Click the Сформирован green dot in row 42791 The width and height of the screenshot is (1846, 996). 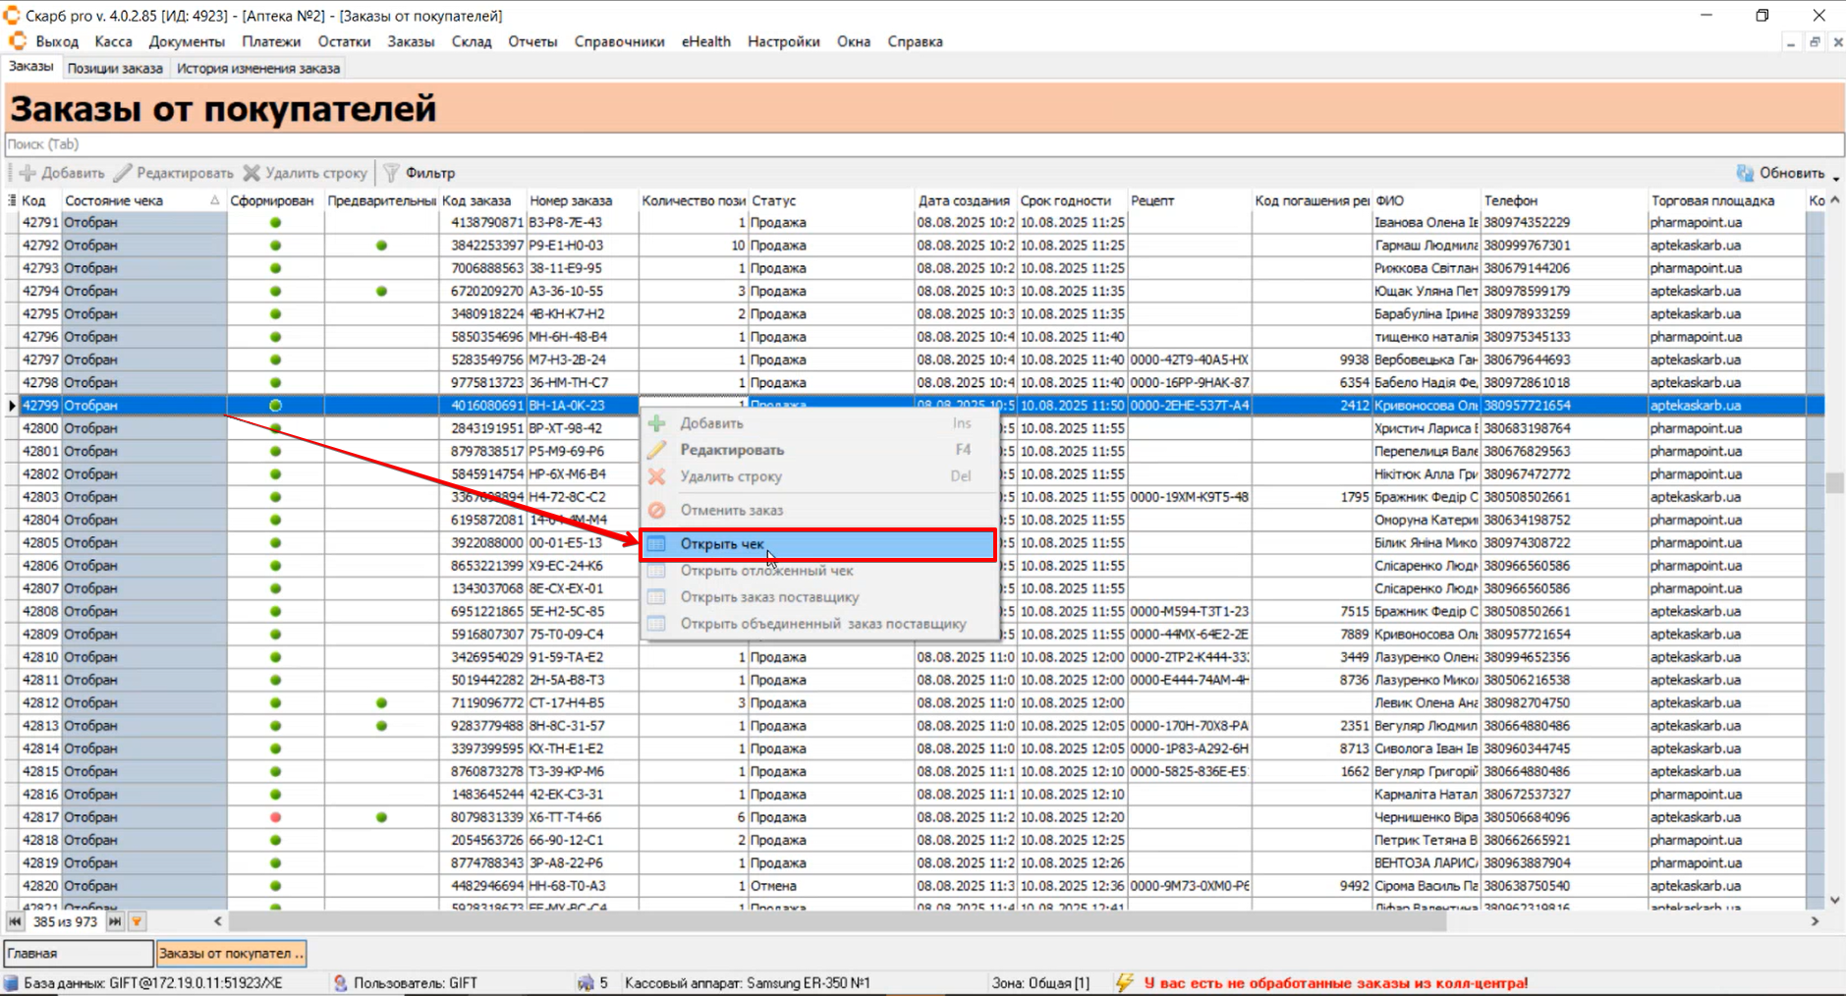click(275, 223)
